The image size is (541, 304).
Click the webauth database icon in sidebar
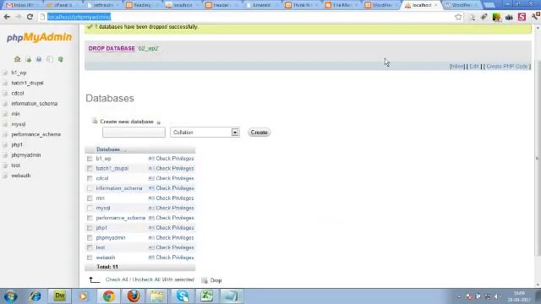click(x=5, y=176)
